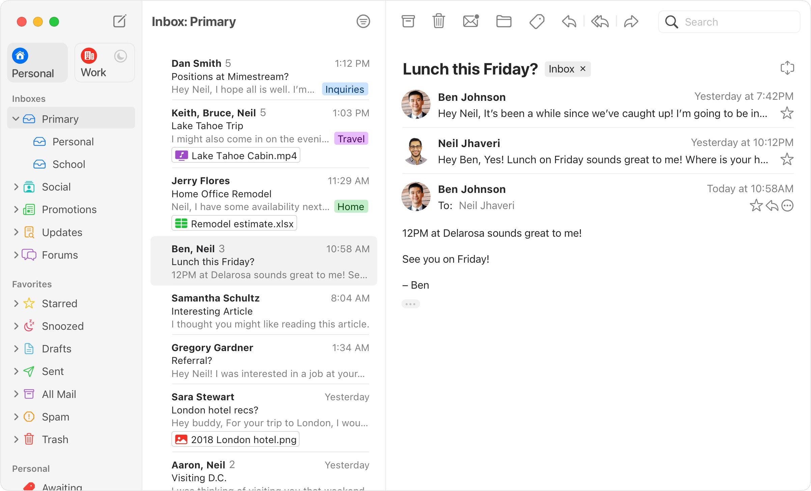This screenshot has width=811, height=491.
Task: Collapse the Primary inbox tree
Action: point(16,119)
